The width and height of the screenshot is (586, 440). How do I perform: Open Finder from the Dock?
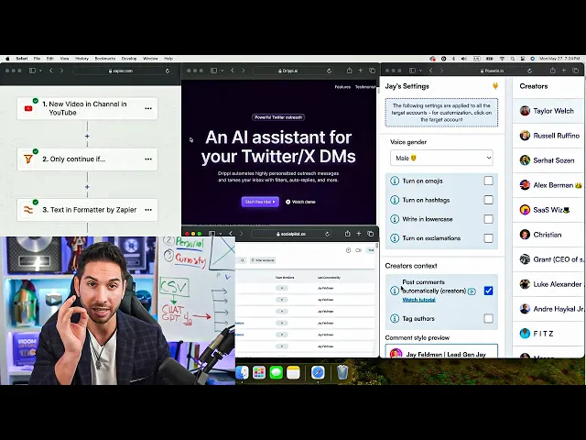[x=242, y=372]
